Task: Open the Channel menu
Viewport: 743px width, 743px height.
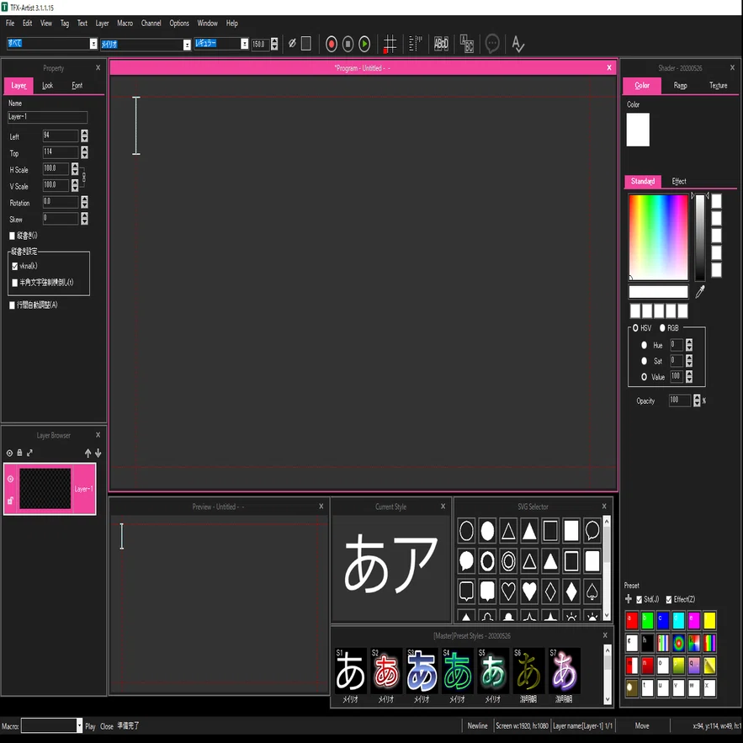Action: coord(151,24)
